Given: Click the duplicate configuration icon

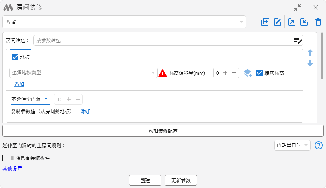Looking at the screenshot, I should 265,22.
